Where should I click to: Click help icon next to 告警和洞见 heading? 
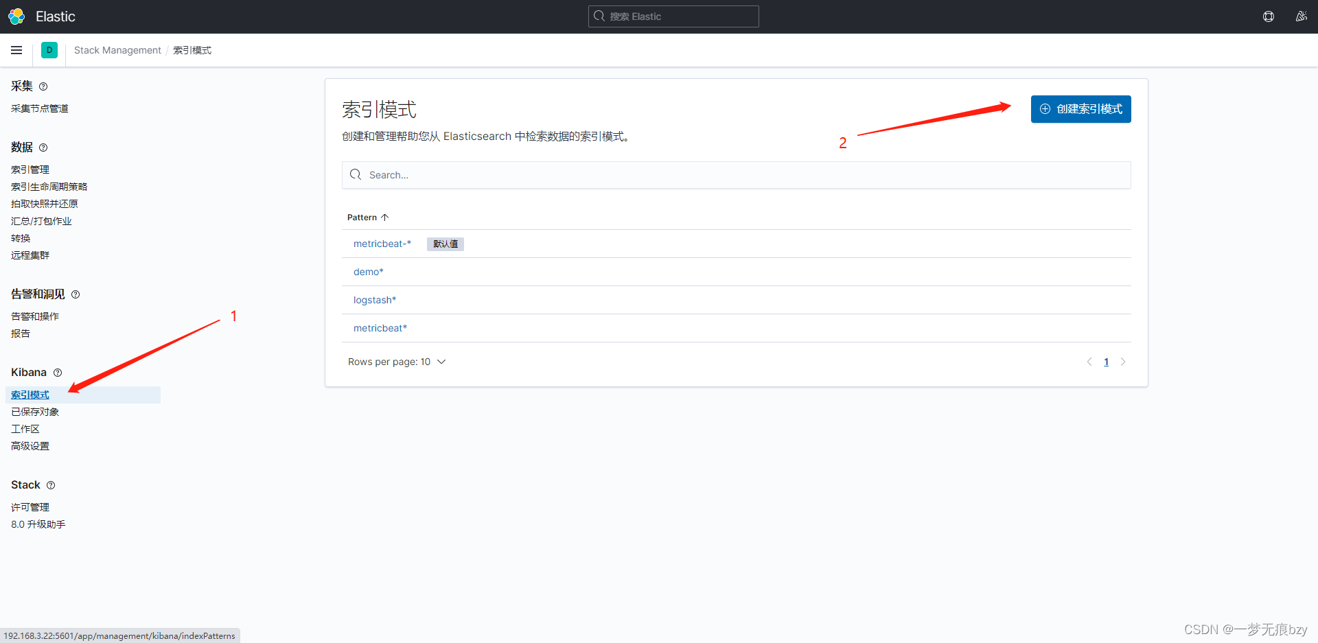(76, 294)
